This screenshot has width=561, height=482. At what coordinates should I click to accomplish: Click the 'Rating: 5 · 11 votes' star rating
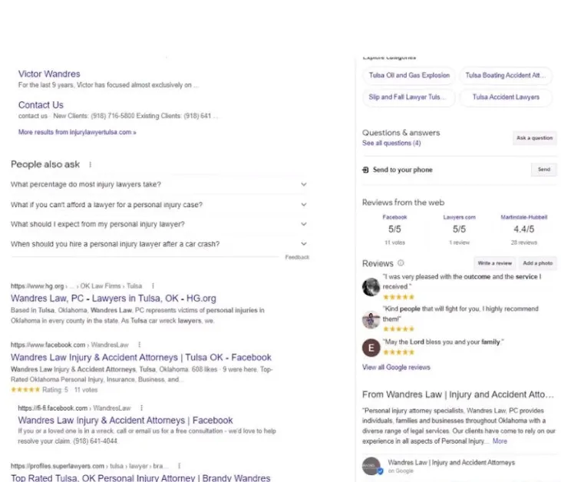coord(54,390)
